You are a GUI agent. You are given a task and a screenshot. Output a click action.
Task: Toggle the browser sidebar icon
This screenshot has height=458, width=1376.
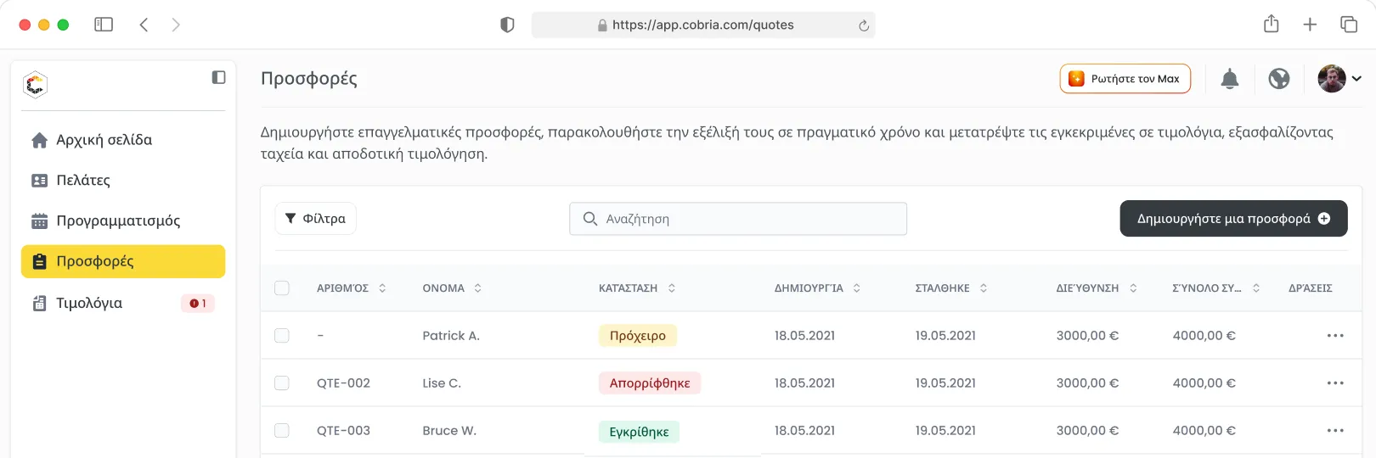pyautogui.click(x=104, y=25)
